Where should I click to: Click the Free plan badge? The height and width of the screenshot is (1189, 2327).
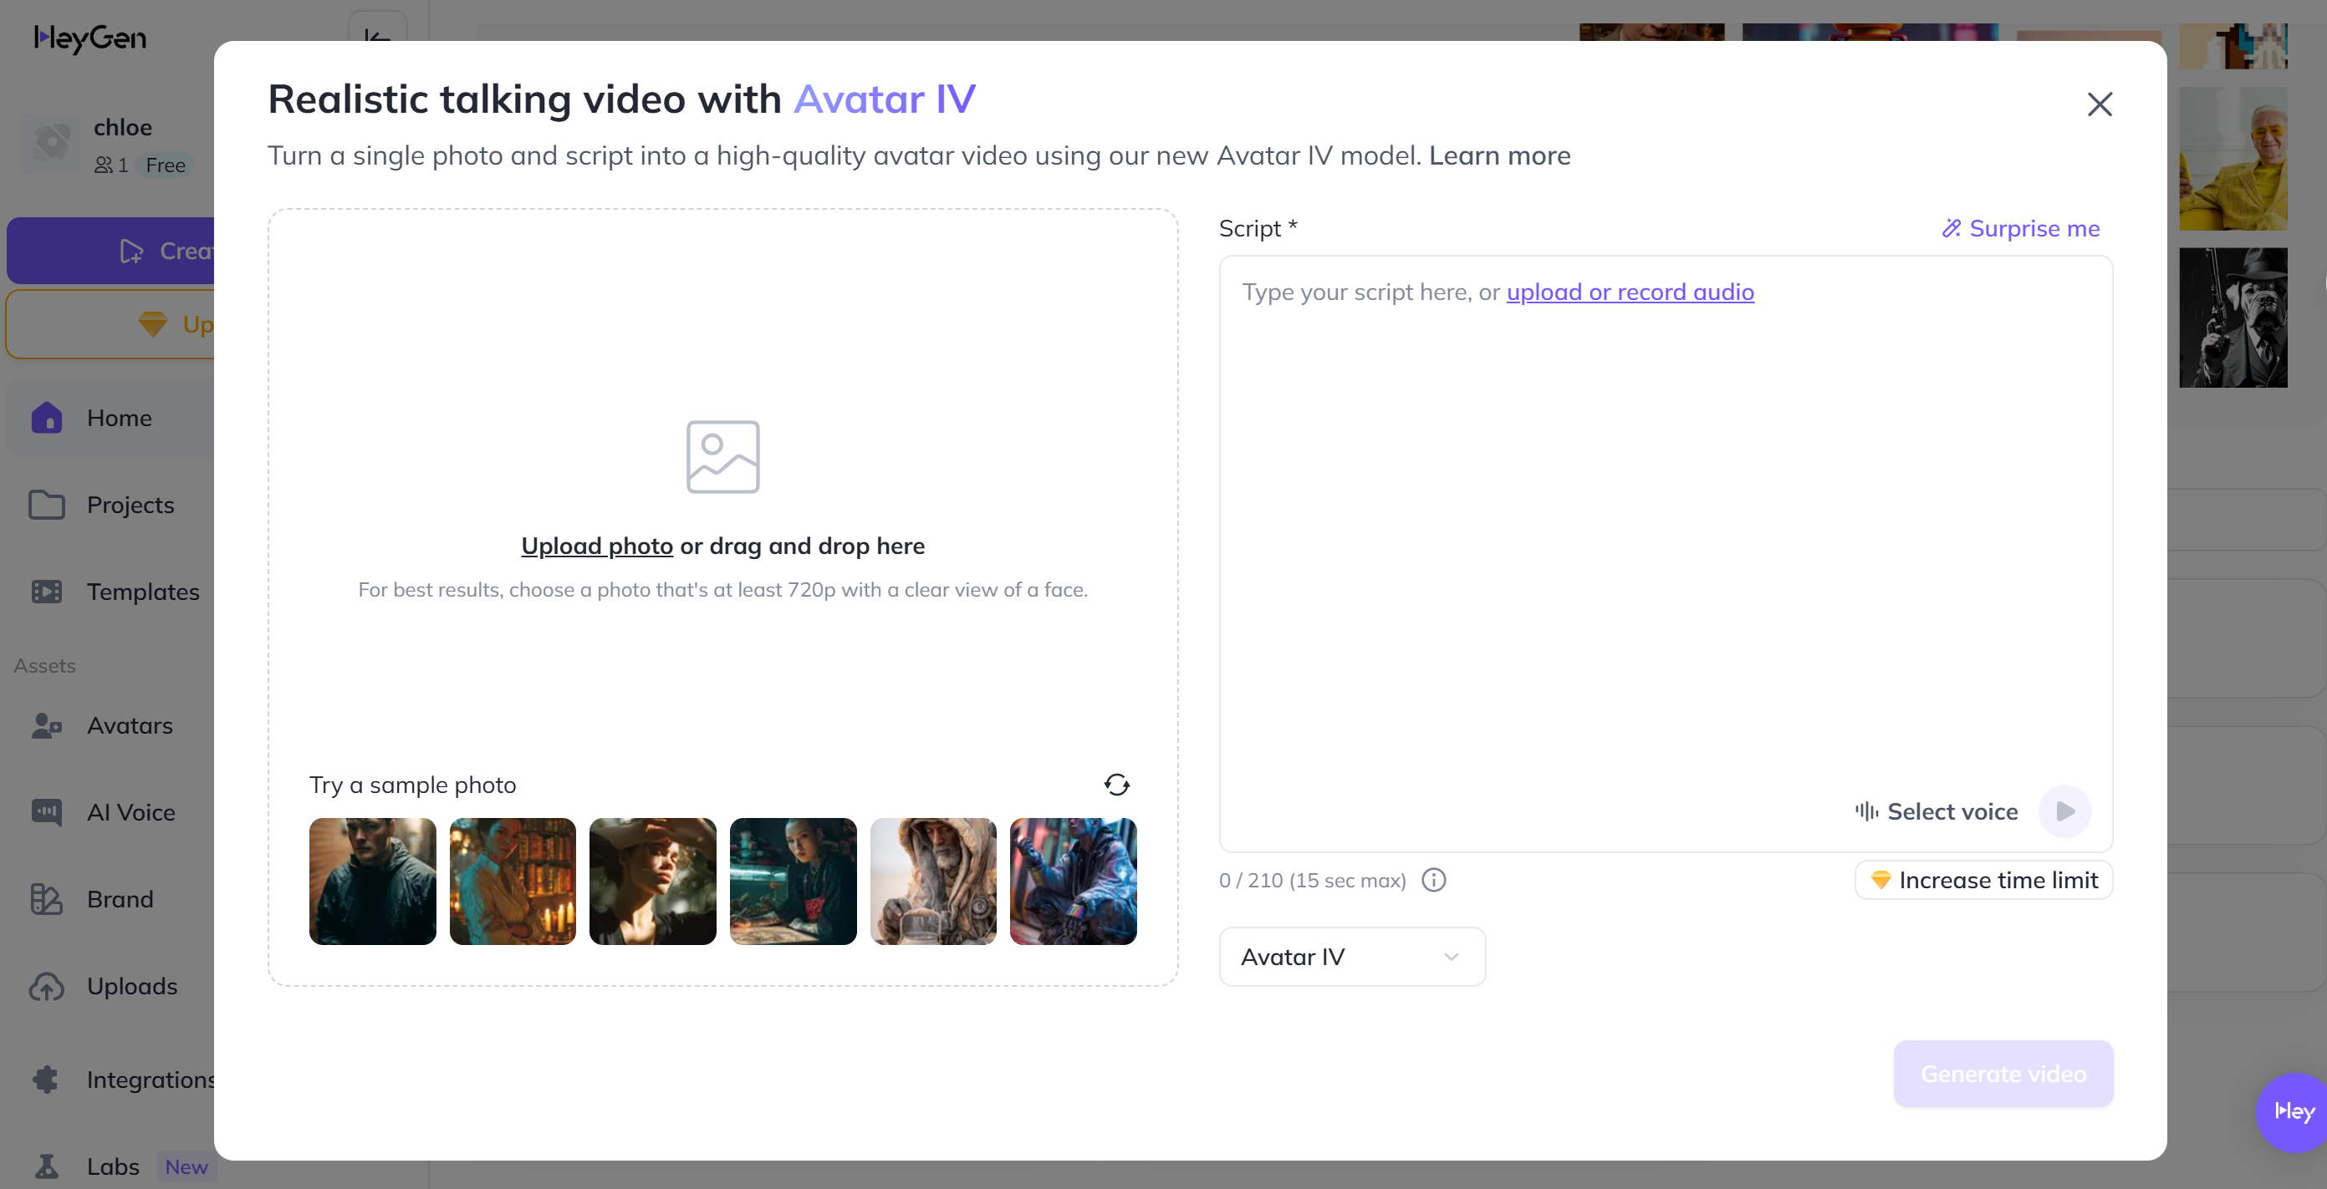click(166, 165)
